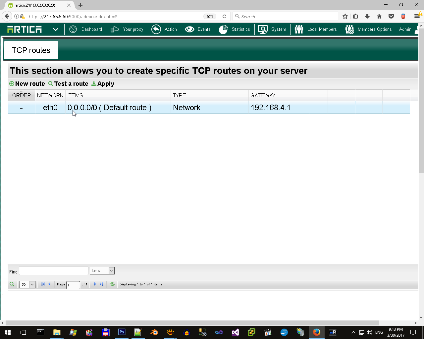Click the Admin account link
Screen dimensions: 424x339
pyautogui.click(x=405, y=29)
